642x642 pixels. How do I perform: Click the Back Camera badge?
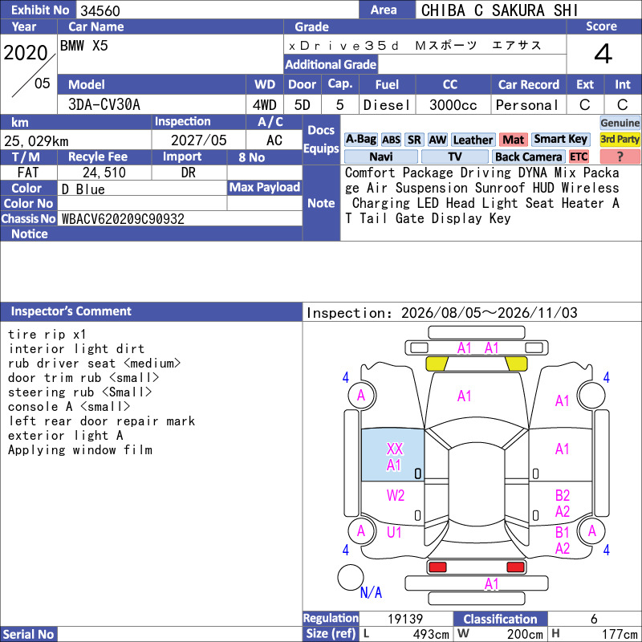point(528,156)
